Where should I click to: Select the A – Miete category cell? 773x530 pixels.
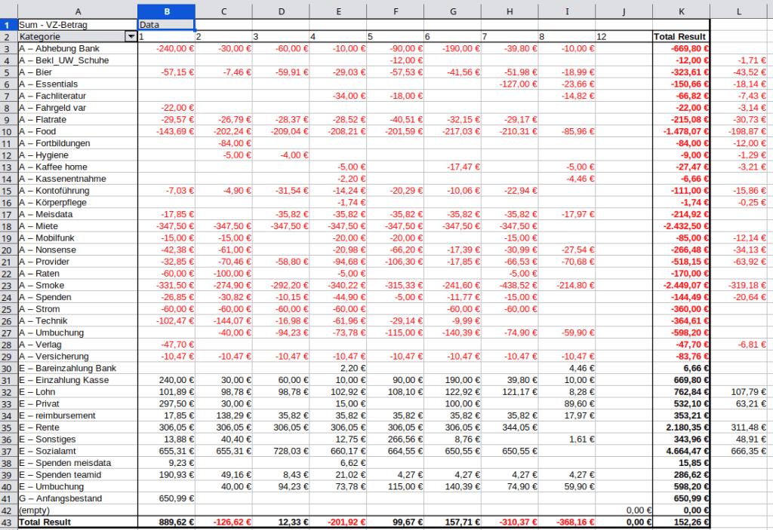click(77, 226)
